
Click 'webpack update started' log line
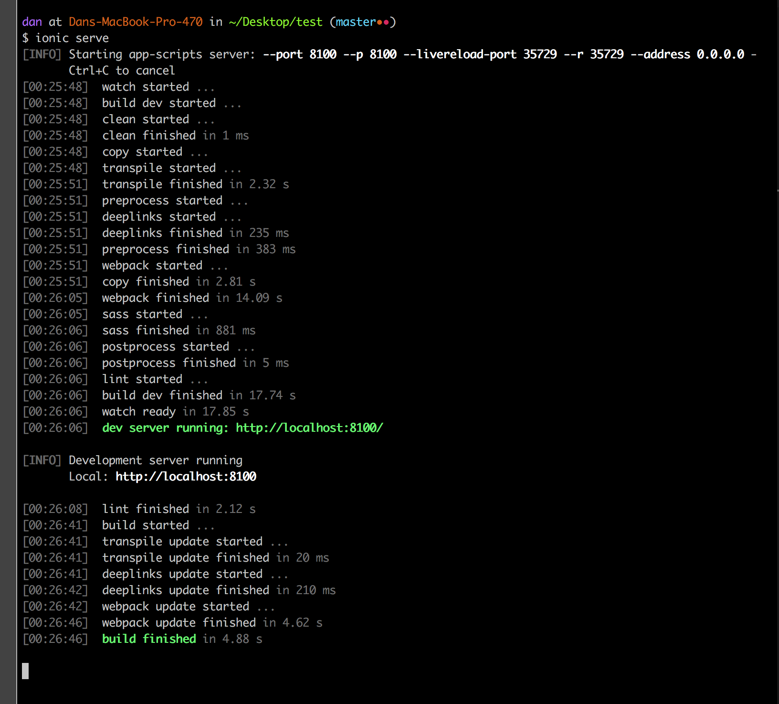point(188,607)
